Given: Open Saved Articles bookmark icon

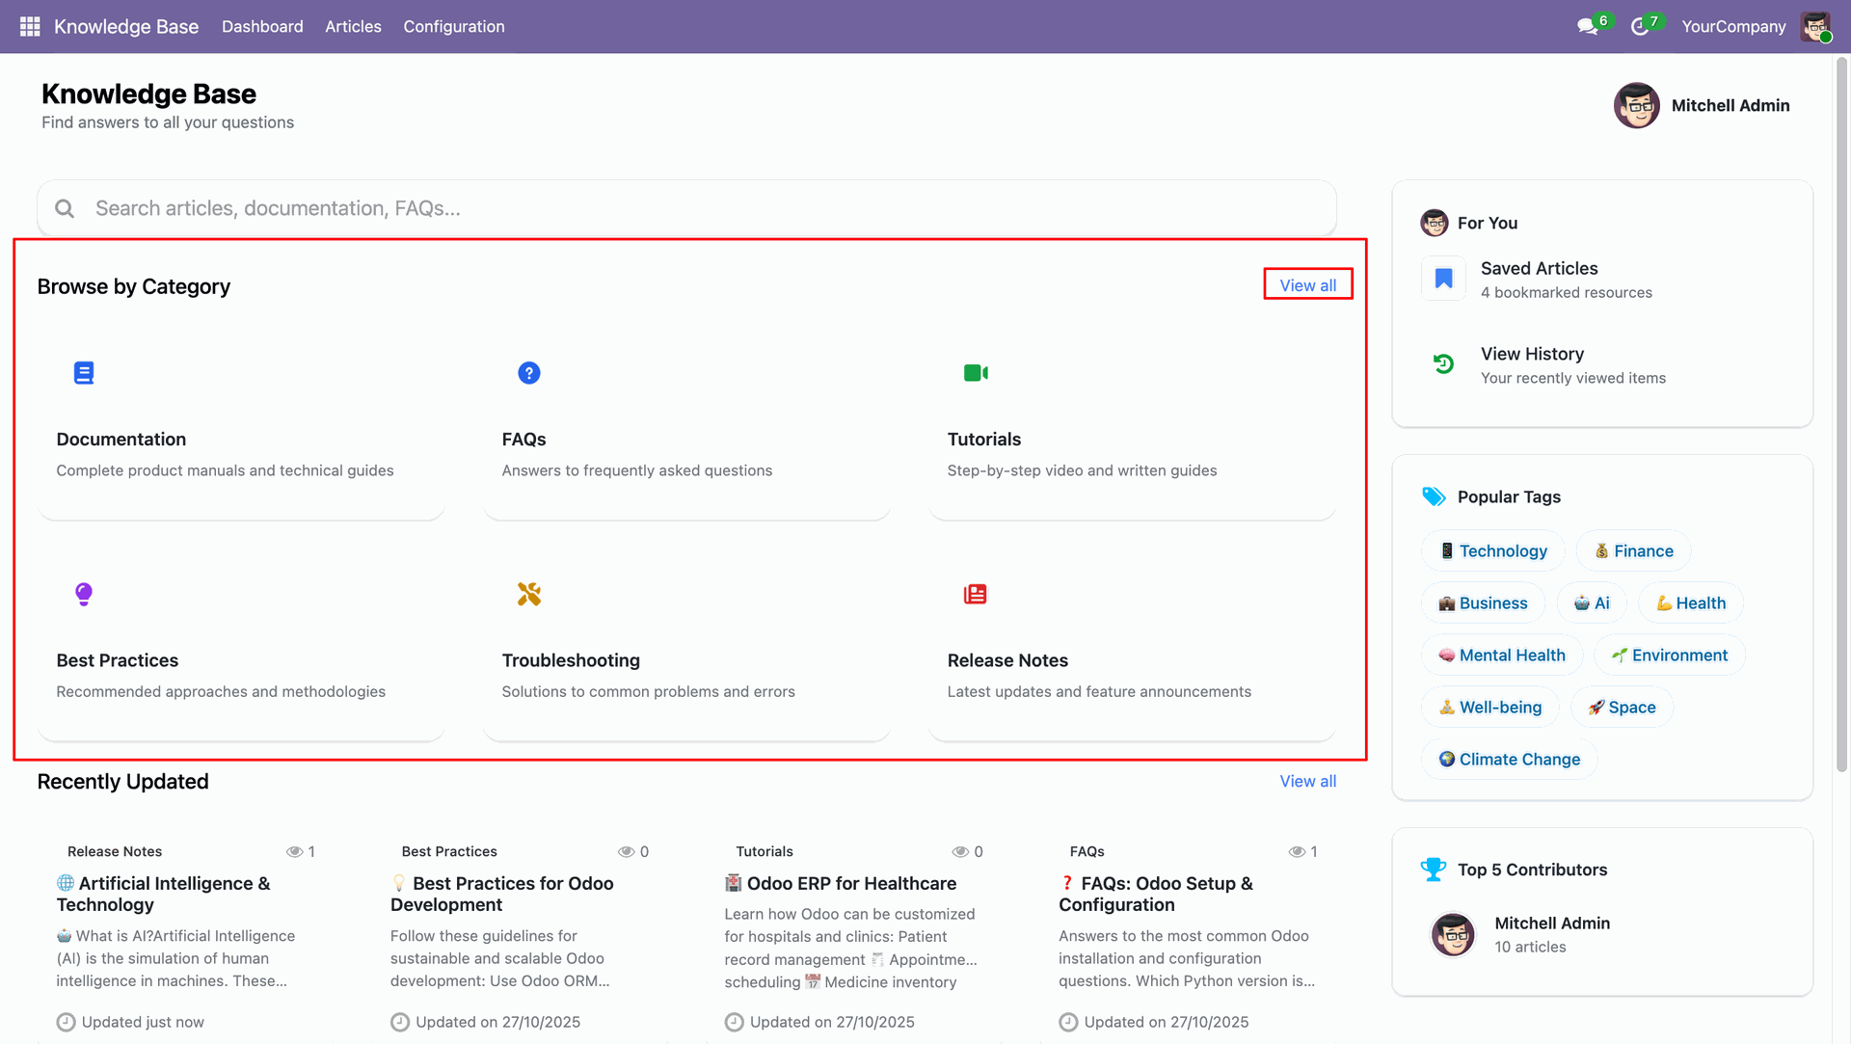Looking at the screenshot, I should (x=1443, y=279).
